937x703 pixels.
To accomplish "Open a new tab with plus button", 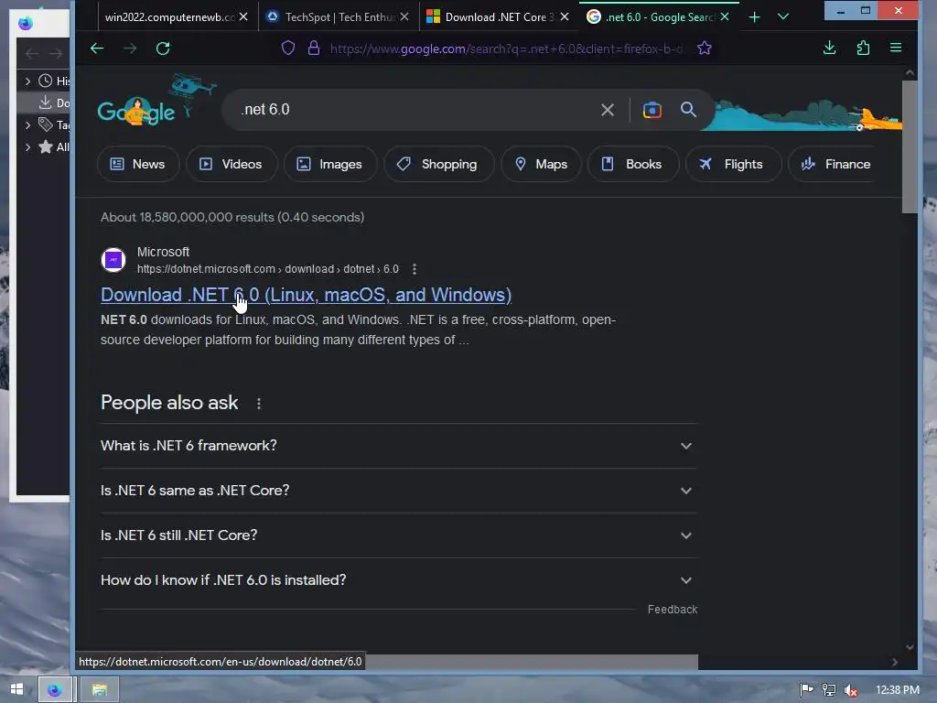I will pos(754,17).
